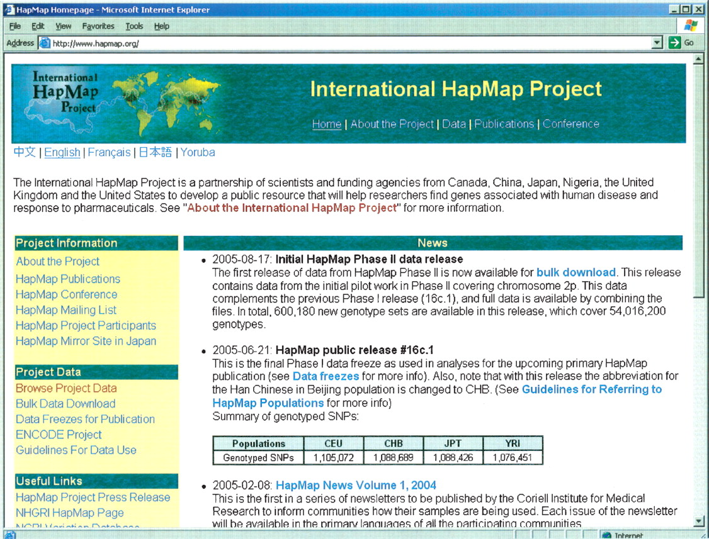Open the Favorites menu

click(x=98, y=26)
